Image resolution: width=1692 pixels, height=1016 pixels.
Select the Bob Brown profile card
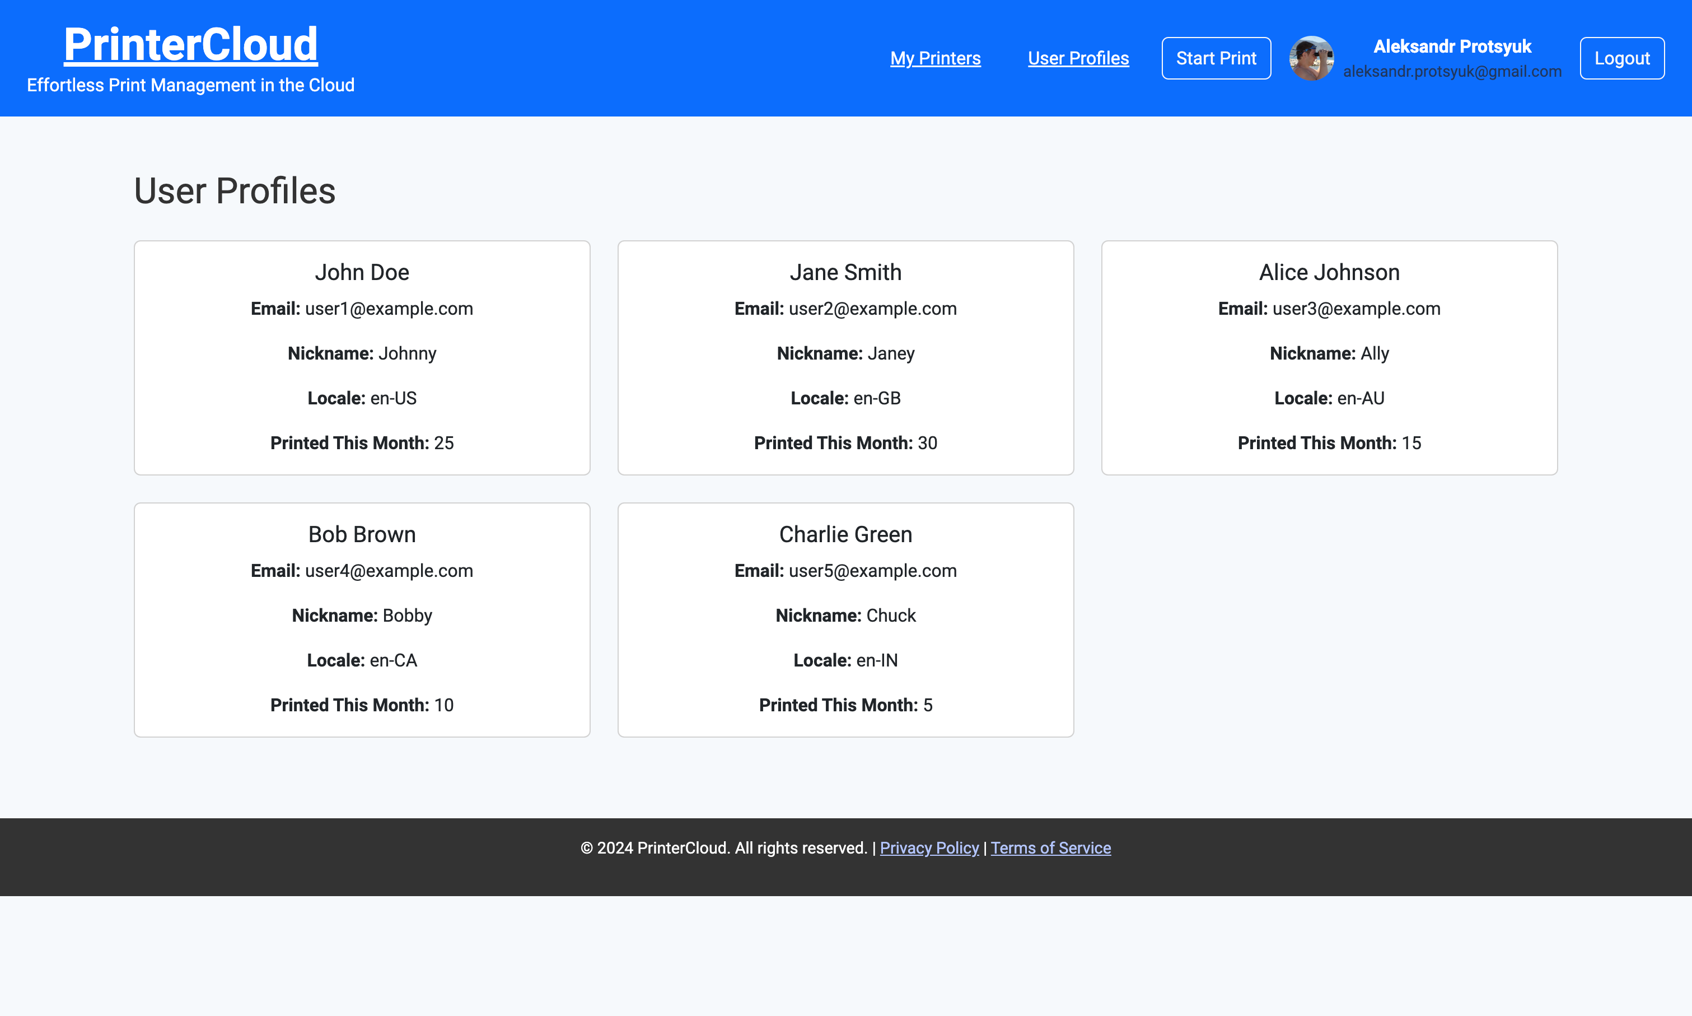click(x=362, y=619)
